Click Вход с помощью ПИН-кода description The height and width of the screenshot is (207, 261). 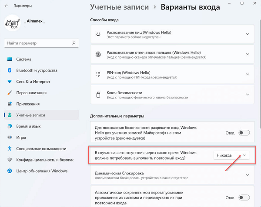142,77
